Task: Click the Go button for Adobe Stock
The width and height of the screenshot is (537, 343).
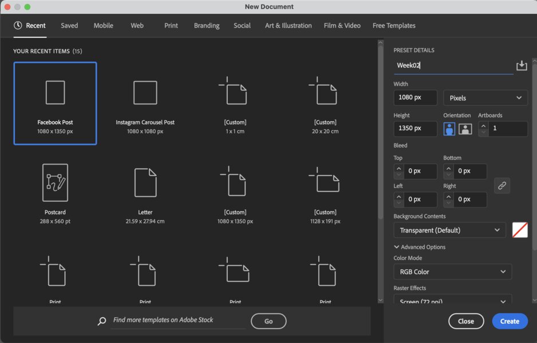Action: (x=268, y=321)
